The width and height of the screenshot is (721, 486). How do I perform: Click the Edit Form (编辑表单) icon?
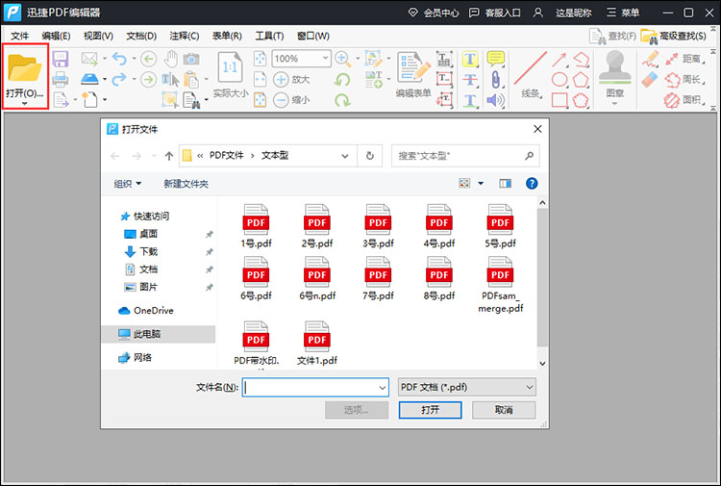(x=413, y=68)
